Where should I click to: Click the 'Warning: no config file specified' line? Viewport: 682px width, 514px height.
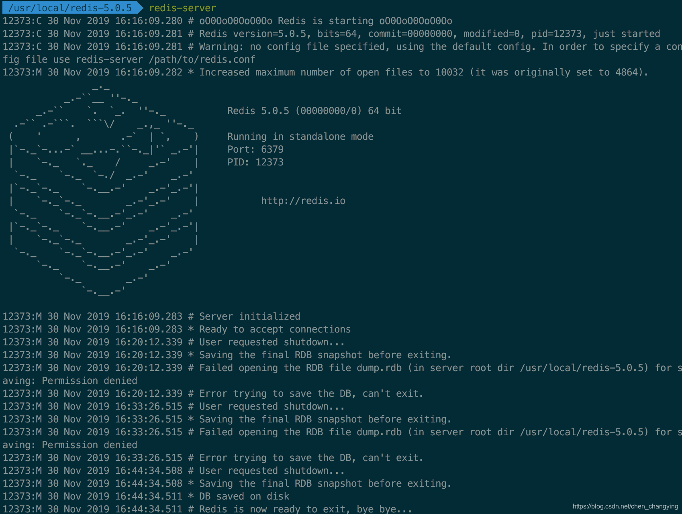coord(342,47)
